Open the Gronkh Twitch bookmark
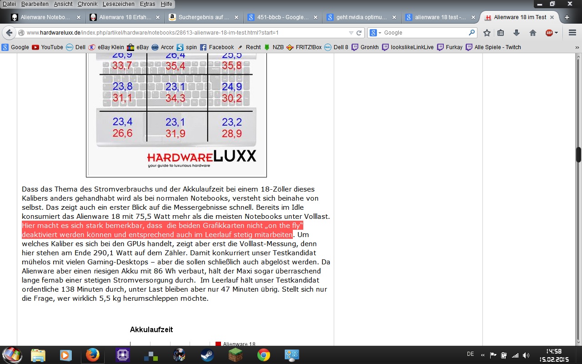The height and width of the screenshot is (364, 582). point(365,47)
